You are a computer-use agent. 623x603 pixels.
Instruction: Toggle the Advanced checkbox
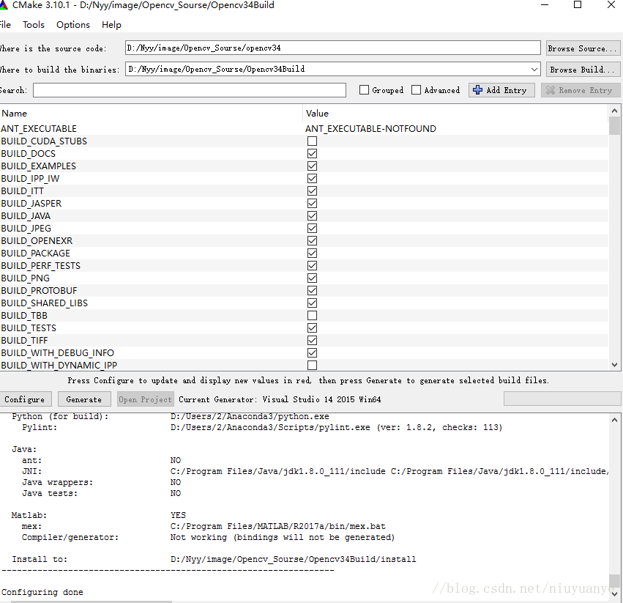[x=416, y=90]
